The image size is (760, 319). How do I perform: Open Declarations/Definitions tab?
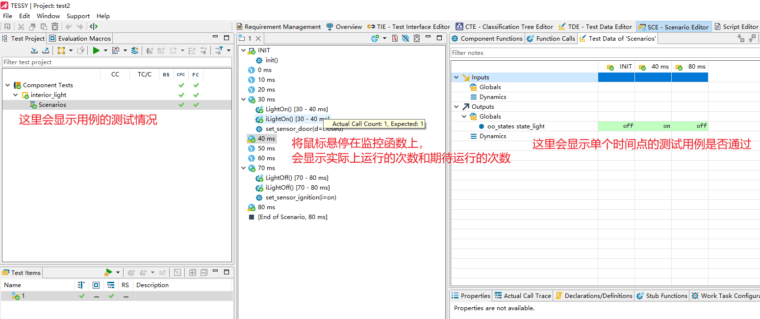coord(594,295)
